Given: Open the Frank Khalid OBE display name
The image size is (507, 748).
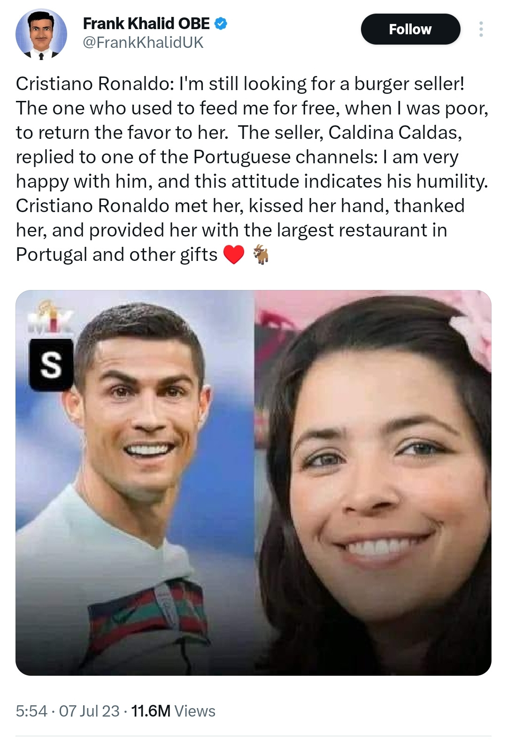Looking at the screenshot, I should (146, 23).
